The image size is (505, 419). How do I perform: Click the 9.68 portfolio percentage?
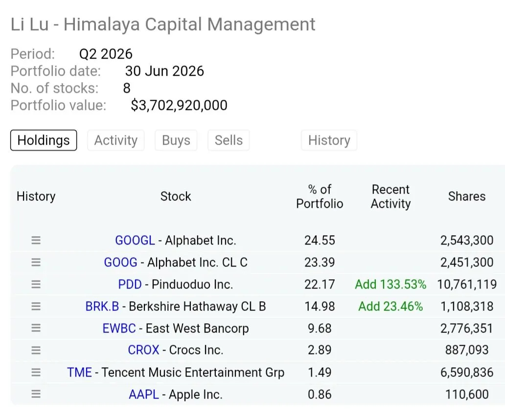[x=320, y=328]
